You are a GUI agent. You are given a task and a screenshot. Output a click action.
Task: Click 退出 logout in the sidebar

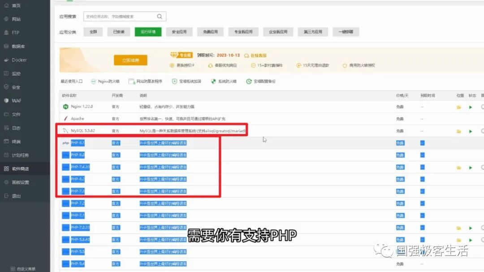tap(16, 196)
